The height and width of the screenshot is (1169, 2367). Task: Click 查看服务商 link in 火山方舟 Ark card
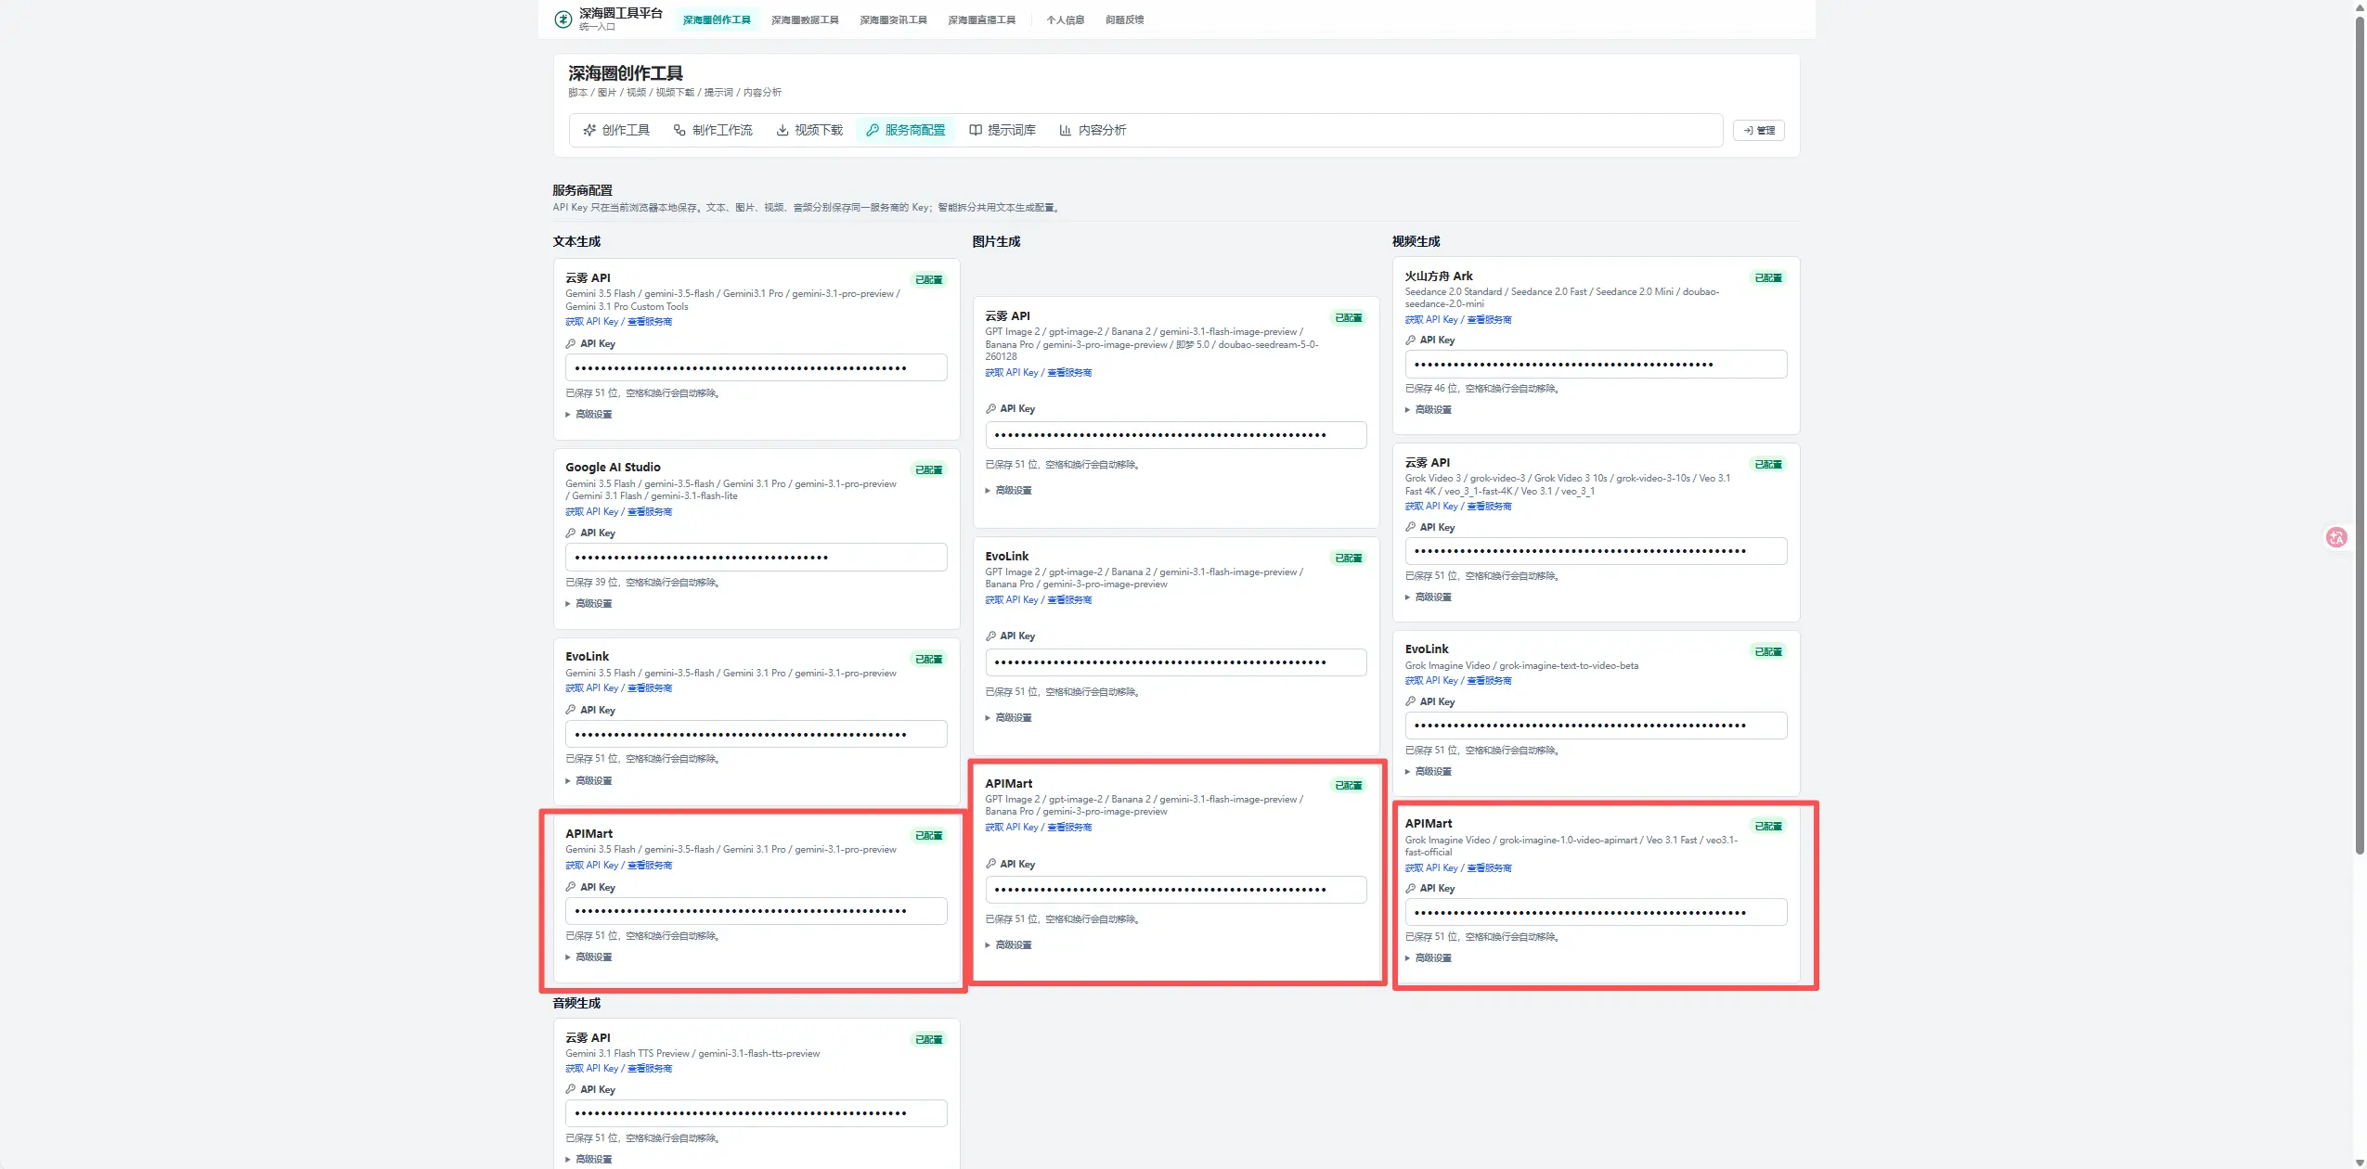(x=1489, y=320)
